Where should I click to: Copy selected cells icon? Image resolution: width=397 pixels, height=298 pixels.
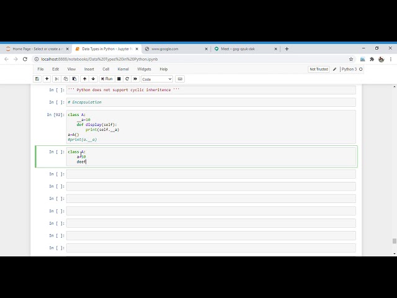click(66, 79)
